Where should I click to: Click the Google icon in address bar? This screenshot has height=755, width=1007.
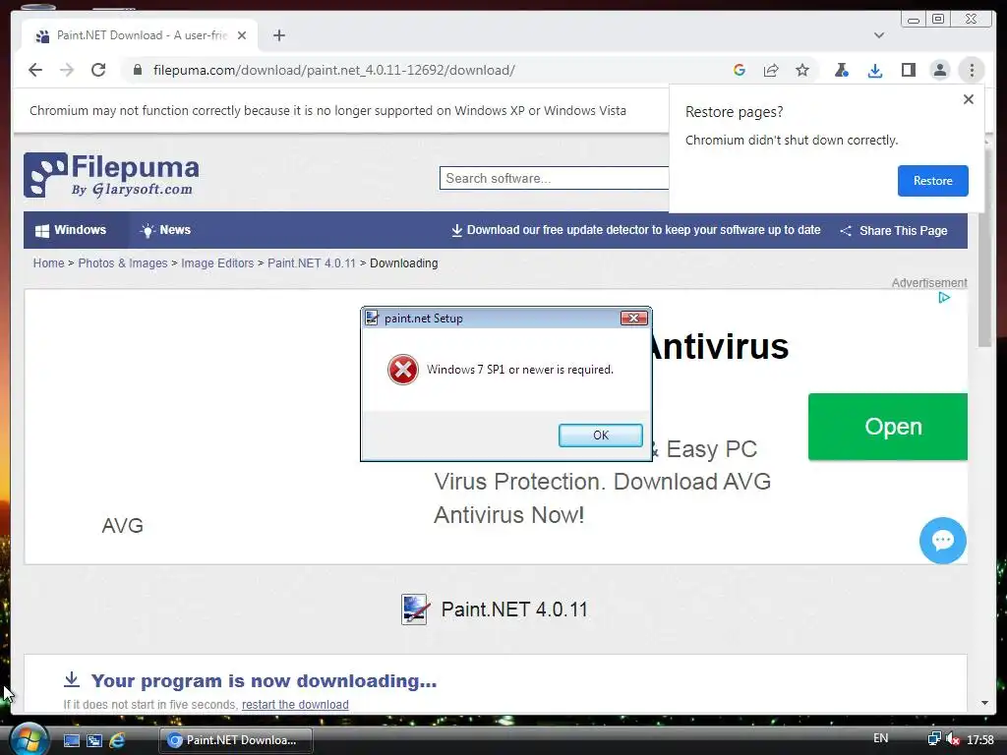tap(740, 70)
